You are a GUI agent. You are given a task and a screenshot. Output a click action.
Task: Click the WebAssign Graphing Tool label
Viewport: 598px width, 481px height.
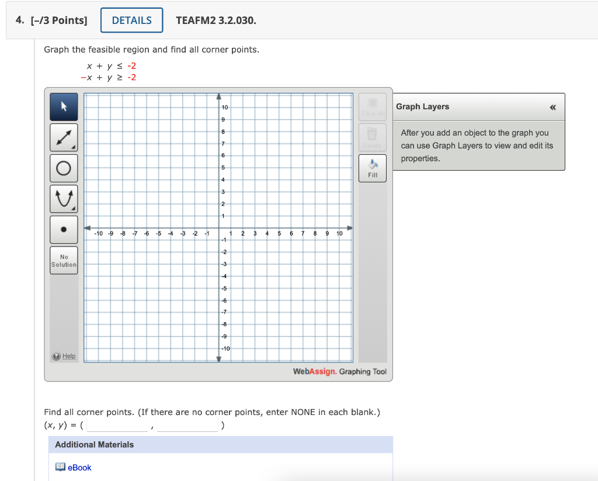[339, 372]
